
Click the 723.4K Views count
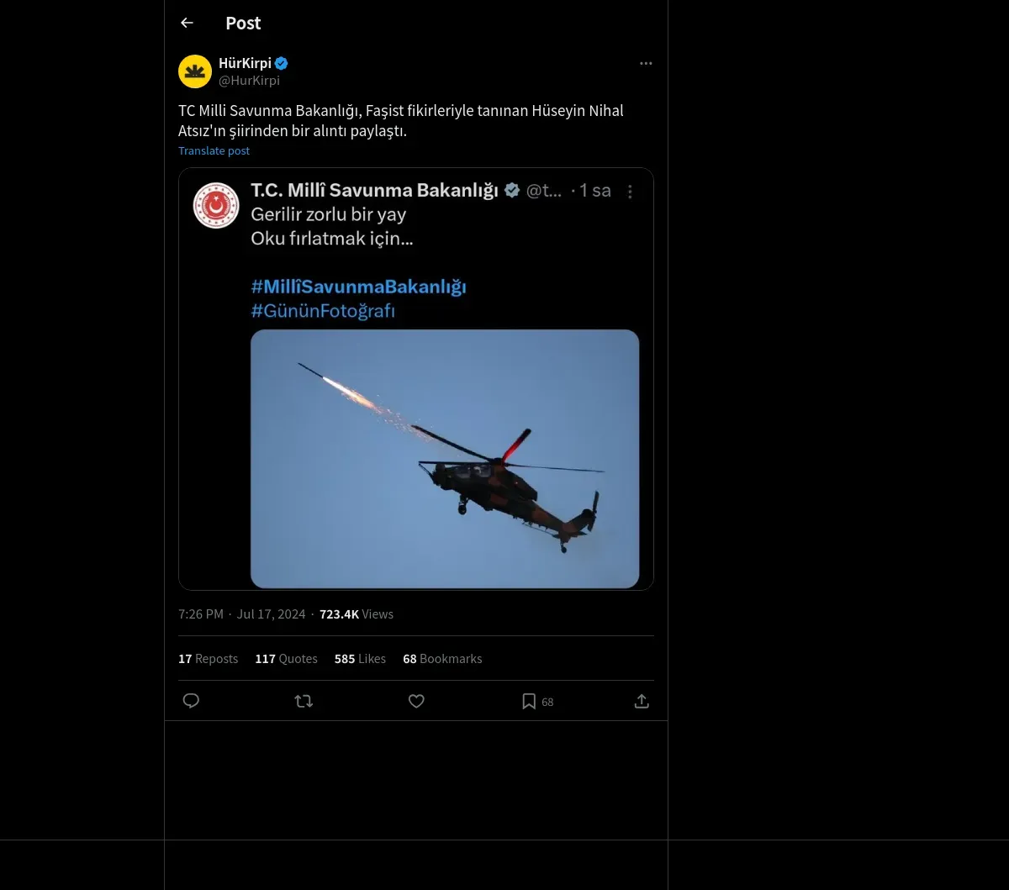(x=357, y=614)
